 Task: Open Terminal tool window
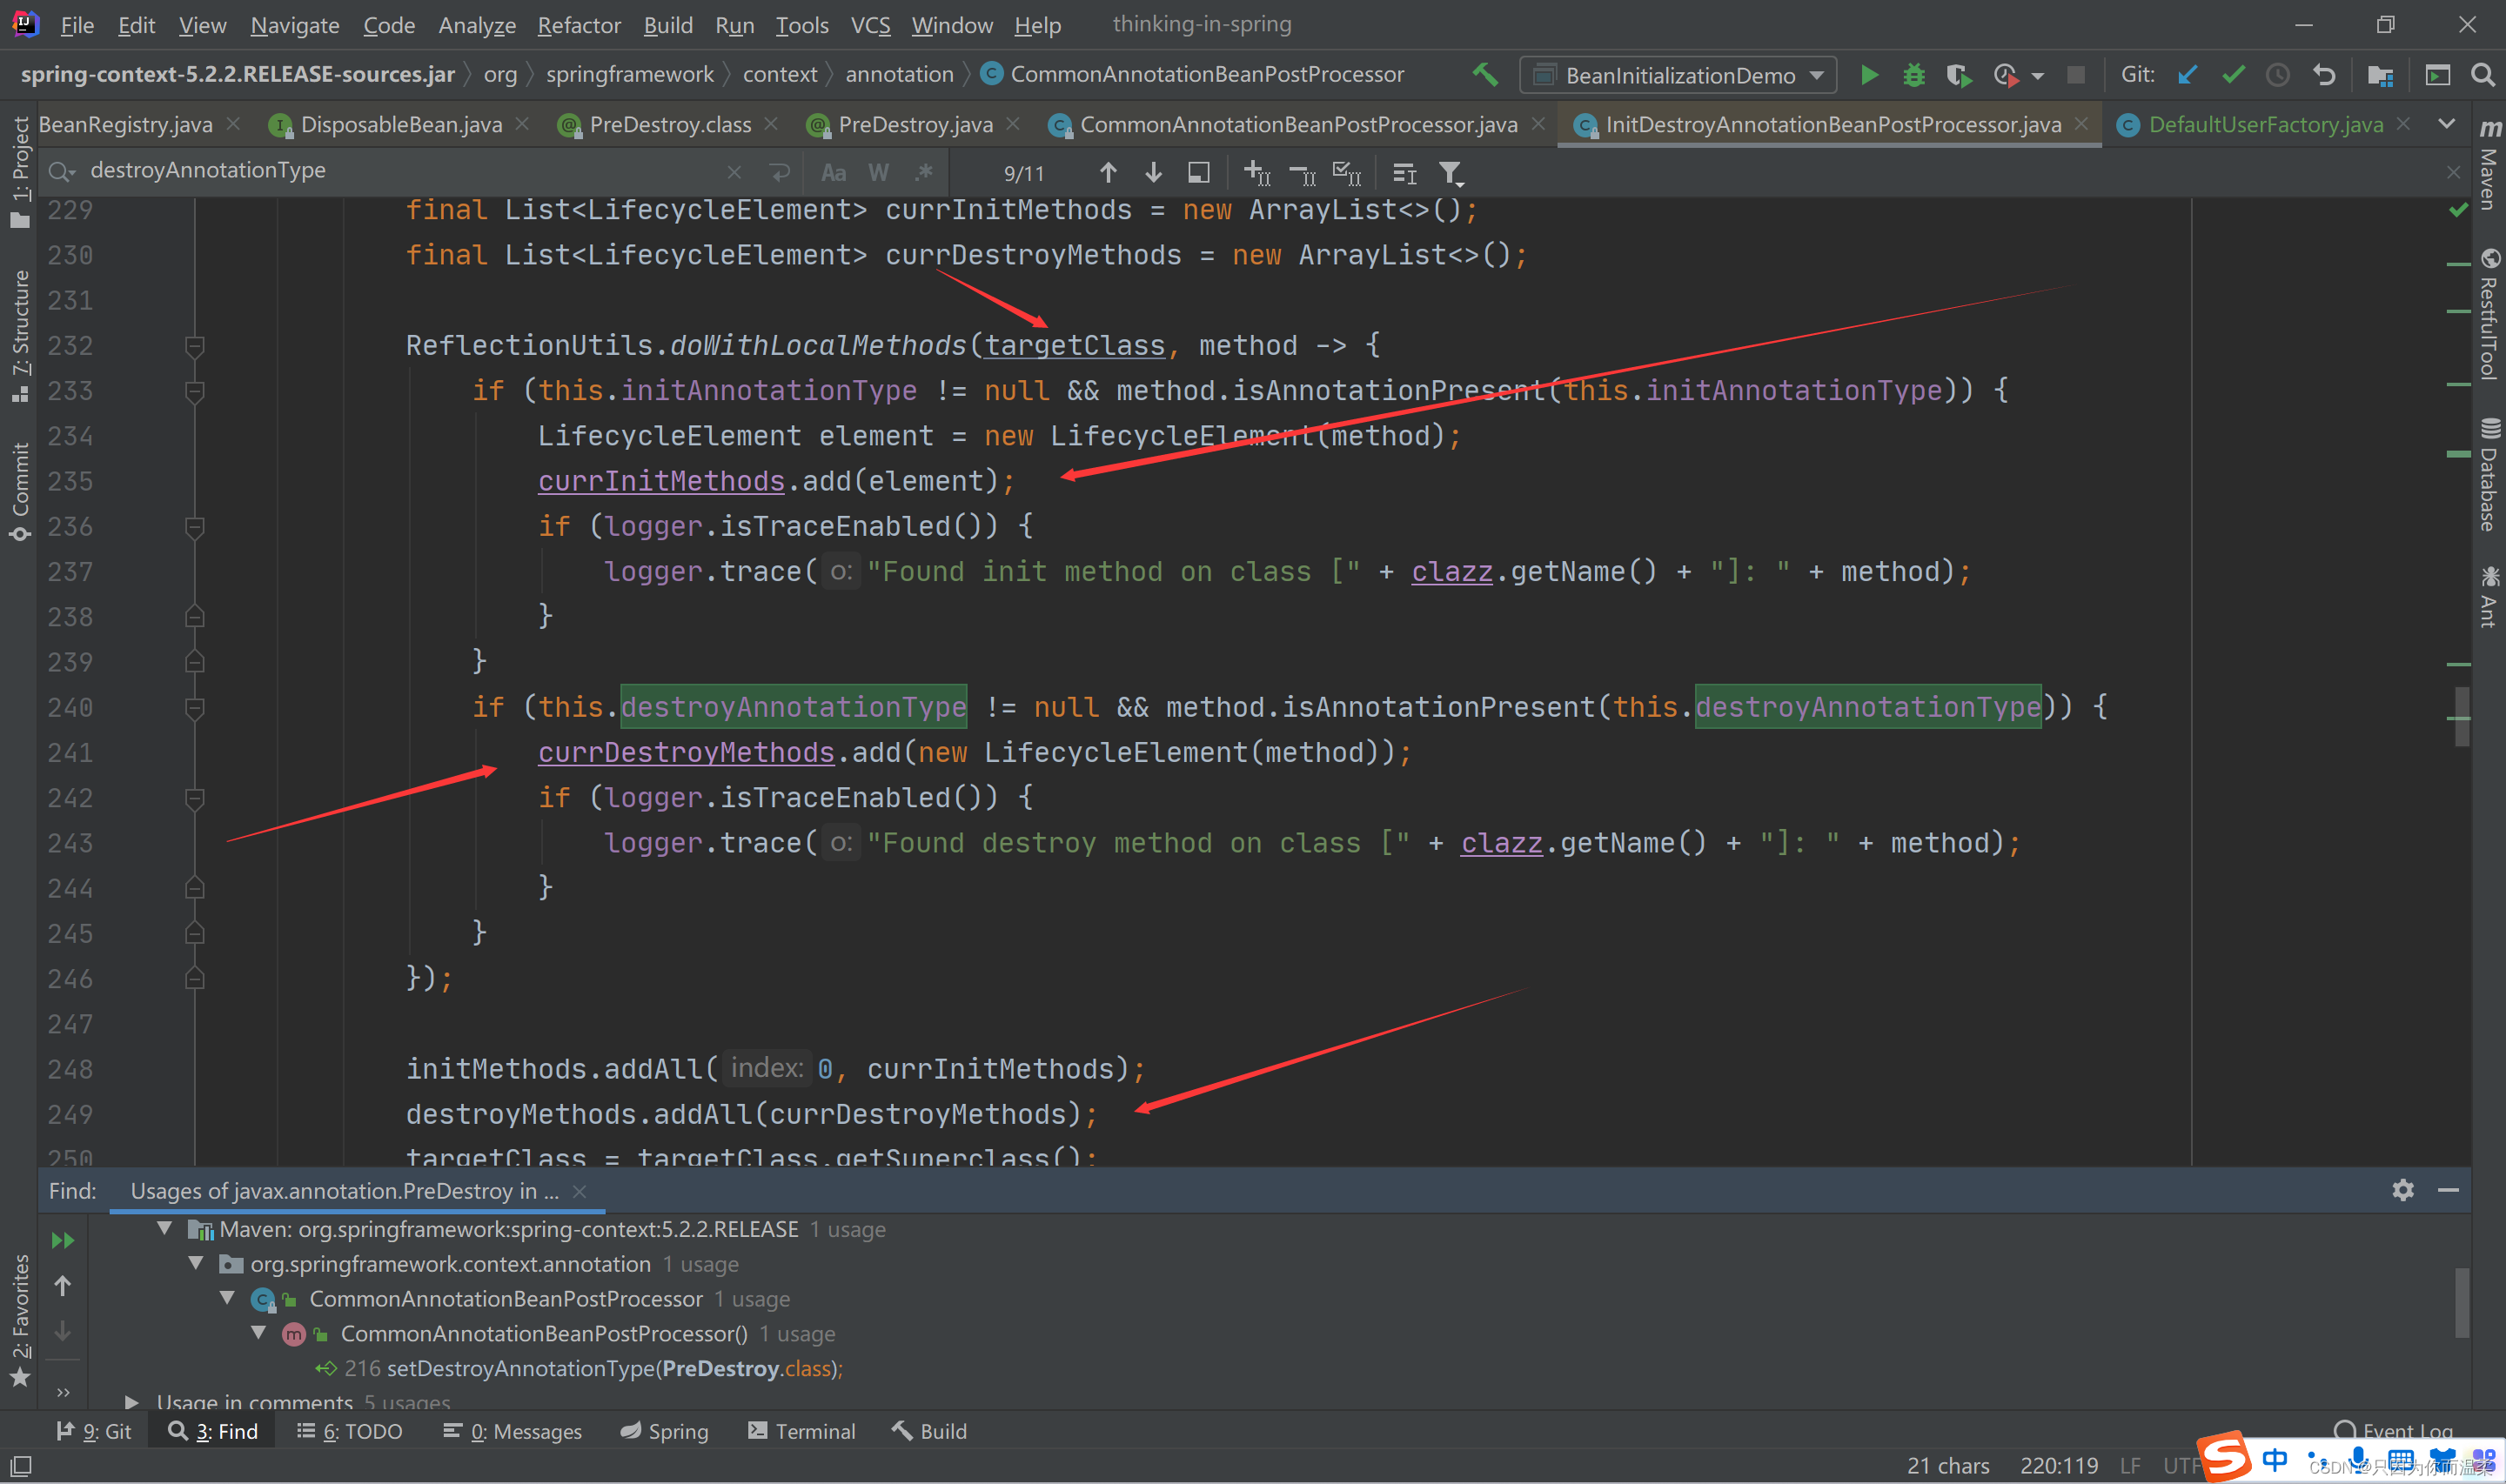coord(802,1431)
